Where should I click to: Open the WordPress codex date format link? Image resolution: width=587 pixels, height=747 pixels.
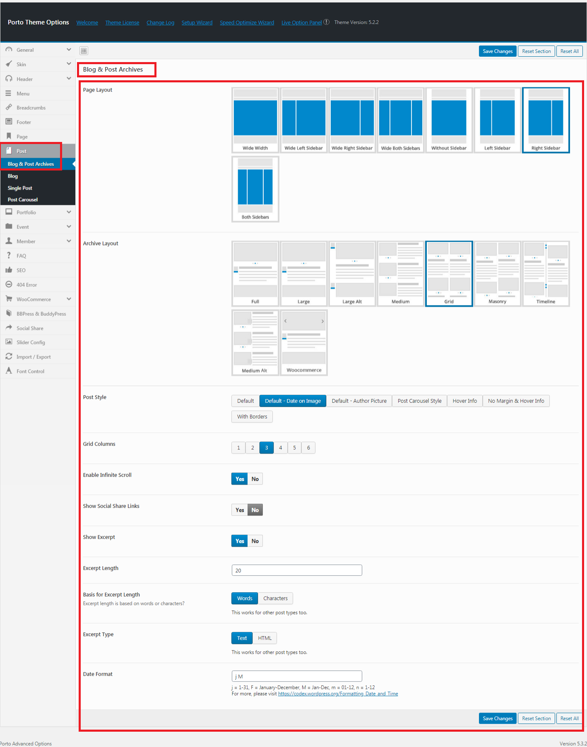click(x=338, y=694)
